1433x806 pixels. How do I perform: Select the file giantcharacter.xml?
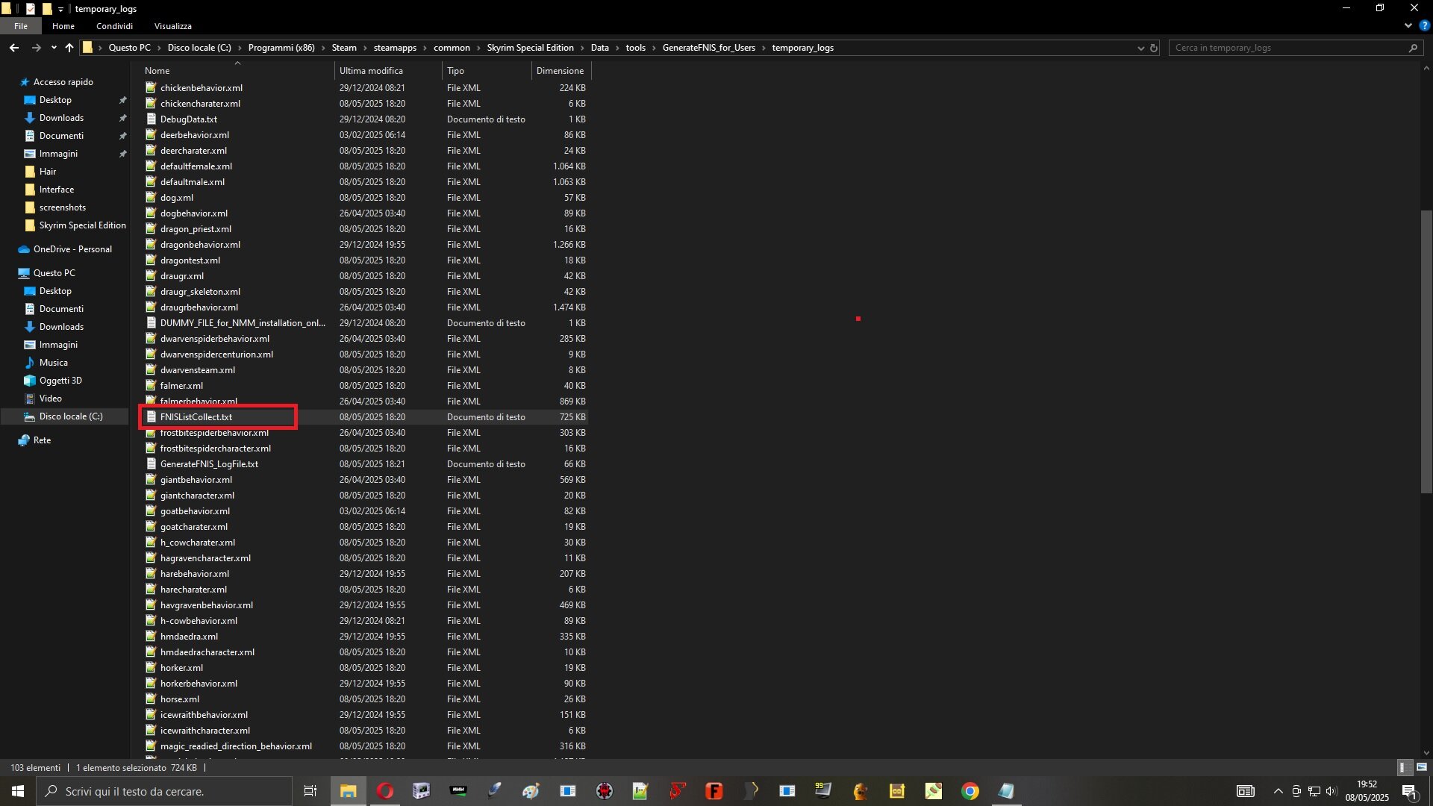[x=197, y=496]
